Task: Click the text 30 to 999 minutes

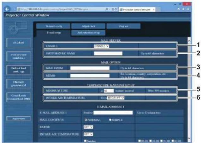Action: pos(158,91)
